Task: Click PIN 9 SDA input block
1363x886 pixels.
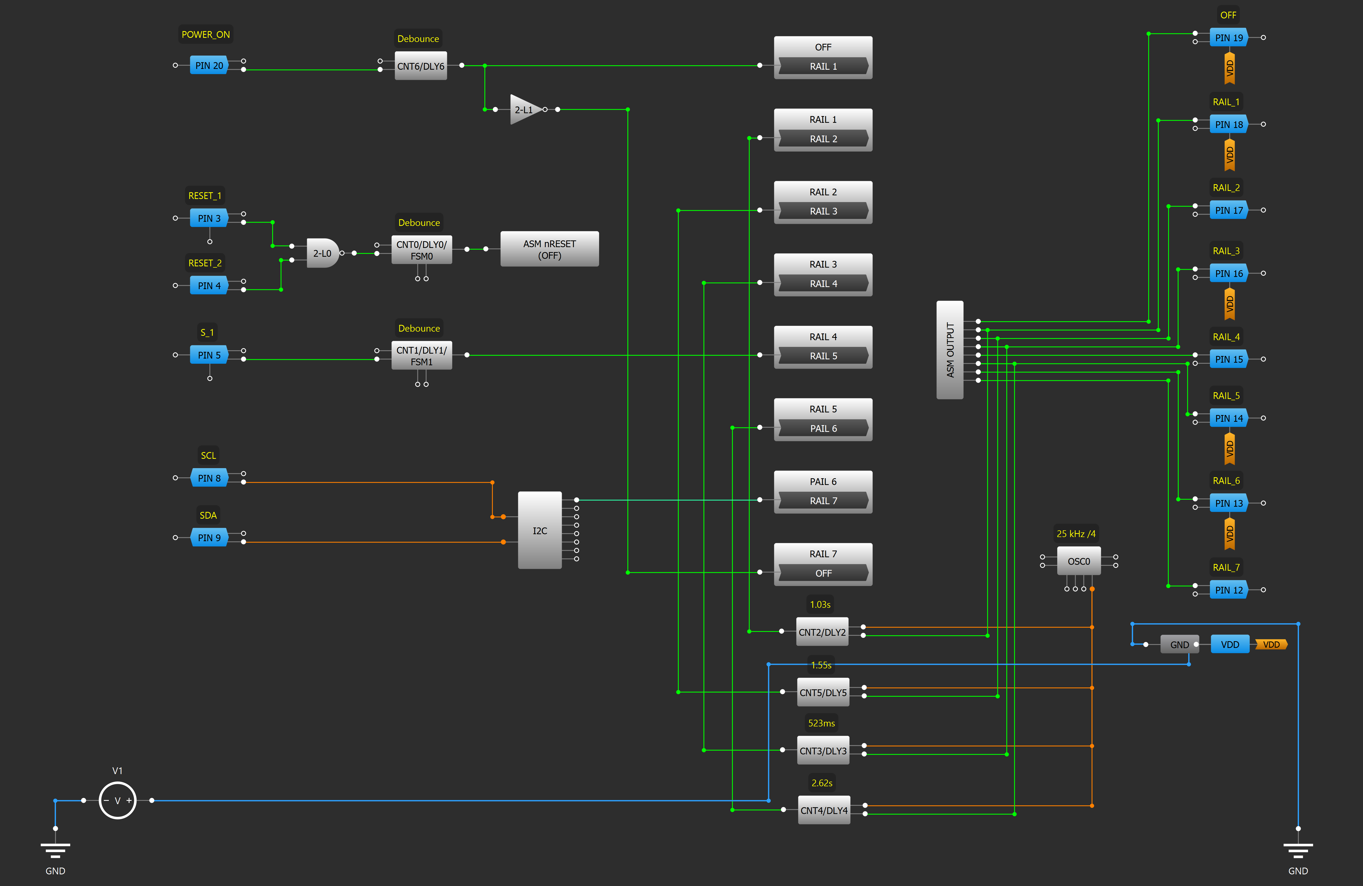Action: [209, 538]
